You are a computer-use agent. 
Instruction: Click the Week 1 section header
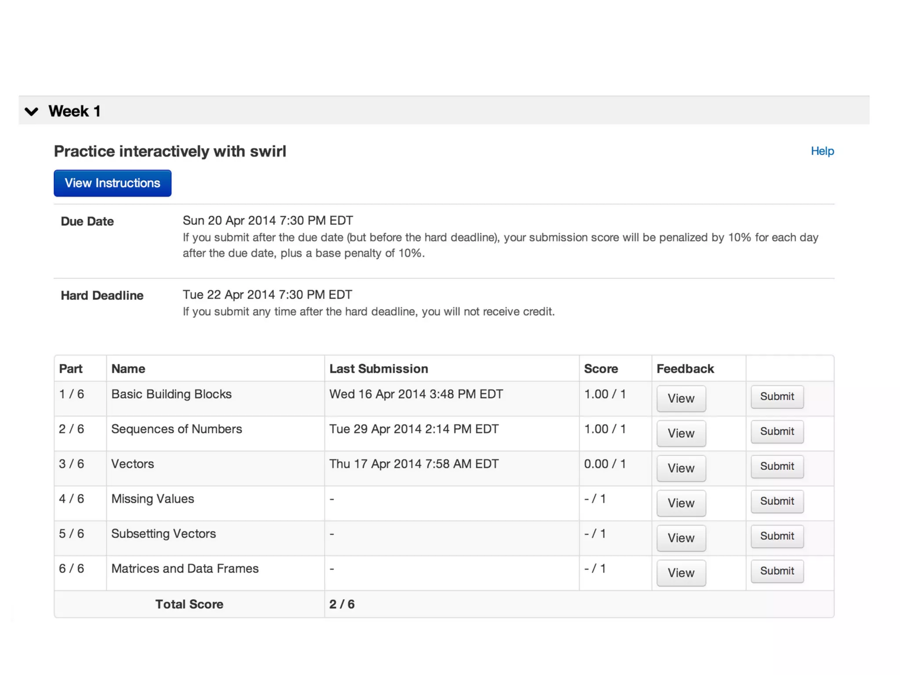tap(75, 111)
